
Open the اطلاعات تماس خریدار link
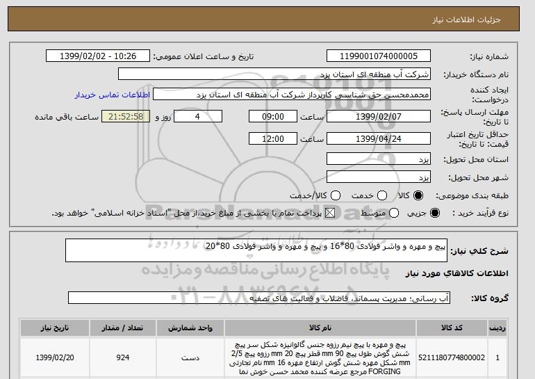point(113,95)
